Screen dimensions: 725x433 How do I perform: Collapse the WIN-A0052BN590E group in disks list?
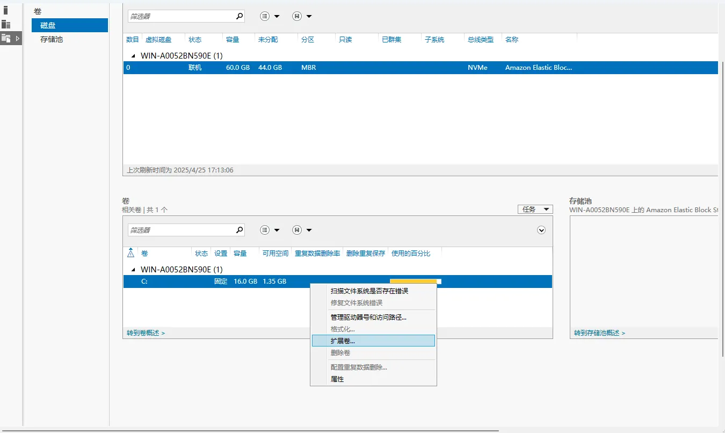click(133, 56)
